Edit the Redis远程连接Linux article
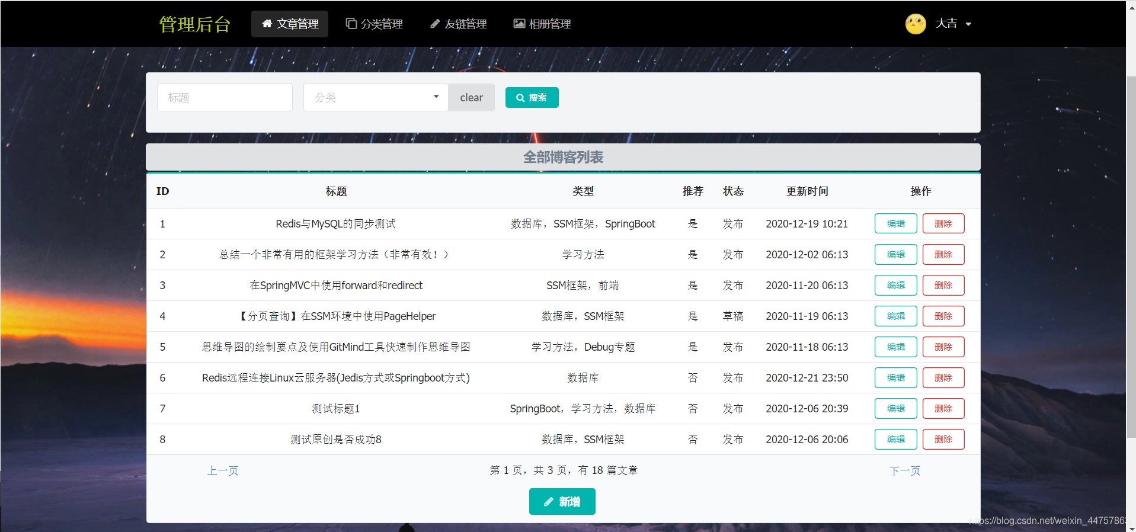 [895, 377]
